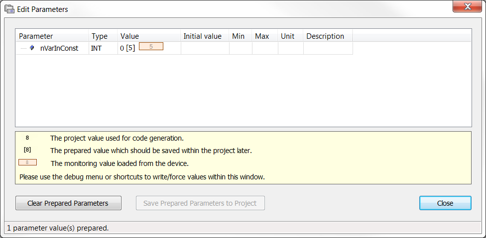Click status bar text '1 parameter value(s) prepared.'
This screenshot has height=238, width=486.
coord(58,229)
